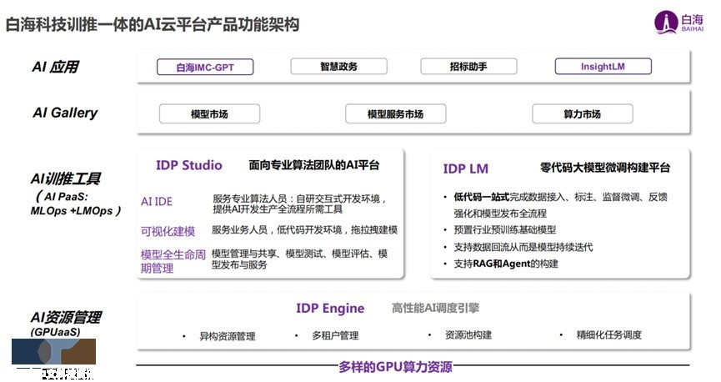The width and height of the screenshot is (721, 382).
Task: Click the AI 应用 row label
Action: pyautogui.click(x=55, y=68)
